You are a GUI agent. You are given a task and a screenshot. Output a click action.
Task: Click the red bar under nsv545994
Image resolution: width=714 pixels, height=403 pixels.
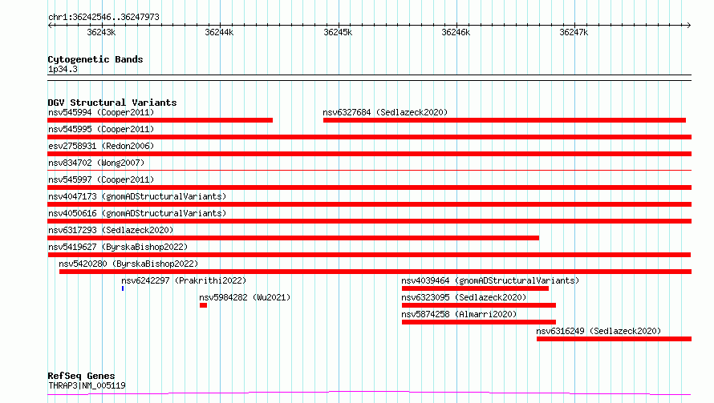160,120
